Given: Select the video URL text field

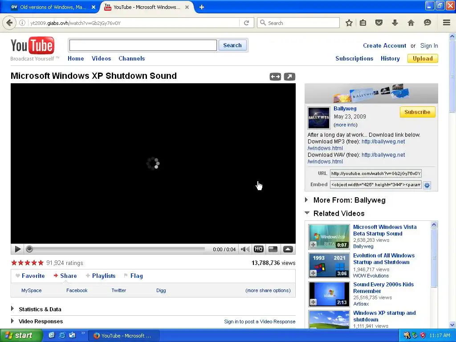Looking at the screenshot, I should (376, 174).
